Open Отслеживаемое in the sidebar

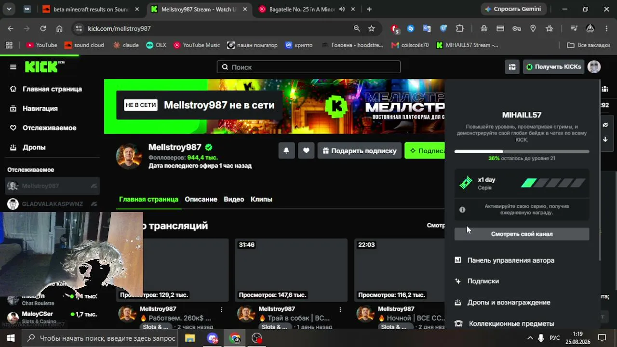pos(50,128)
